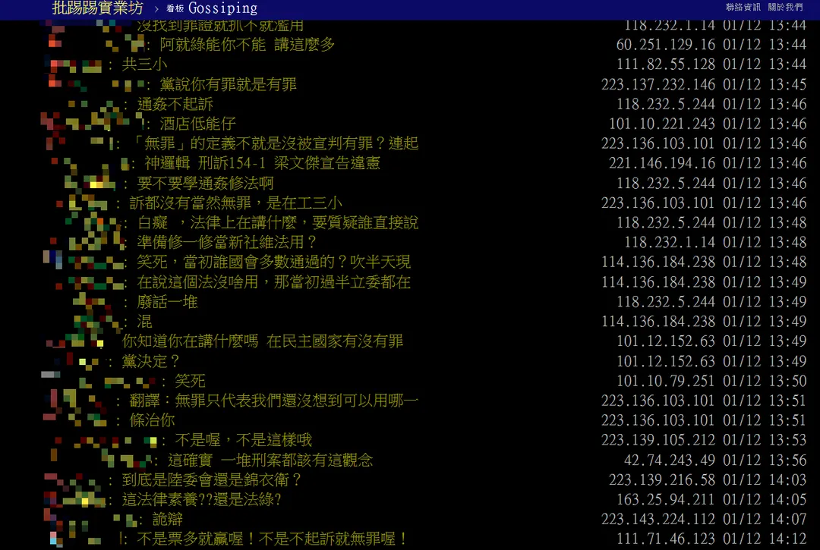Click the comment 條治你
Screen dimensions: 820x550
point(152,421)
